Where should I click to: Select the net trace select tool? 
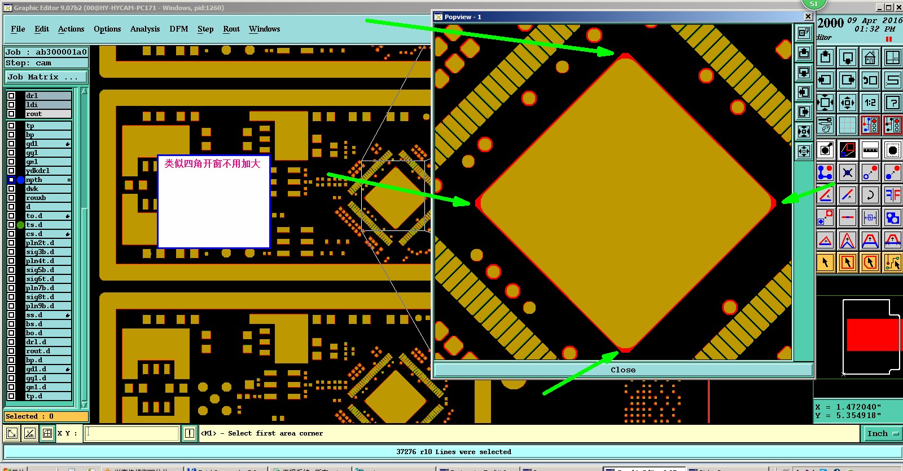[893, 263]
